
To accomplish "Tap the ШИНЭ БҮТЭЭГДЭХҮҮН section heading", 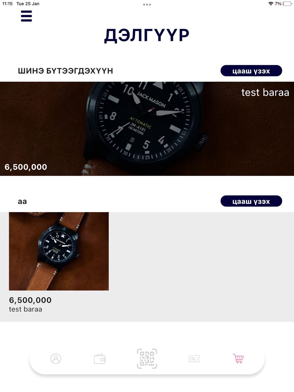I will click(66, 71).
